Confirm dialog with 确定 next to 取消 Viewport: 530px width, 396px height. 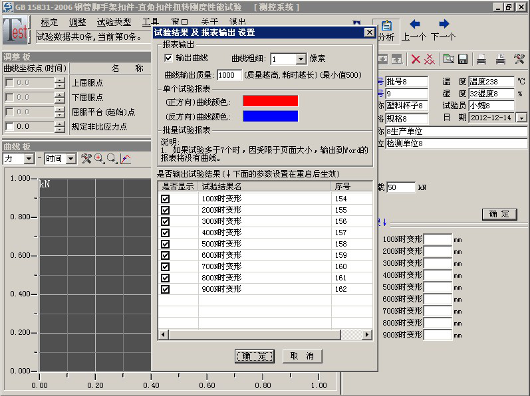254,356
